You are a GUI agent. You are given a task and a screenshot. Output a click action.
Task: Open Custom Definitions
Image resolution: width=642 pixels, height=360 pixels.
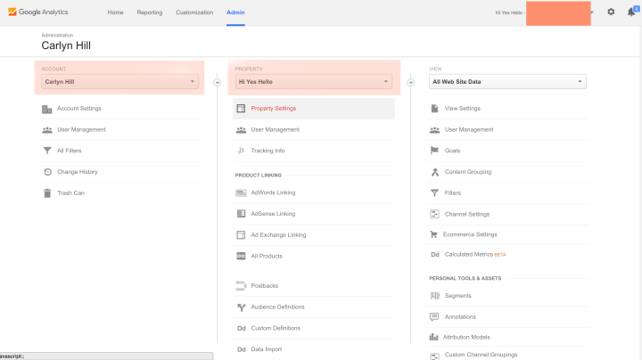[276, 328]
